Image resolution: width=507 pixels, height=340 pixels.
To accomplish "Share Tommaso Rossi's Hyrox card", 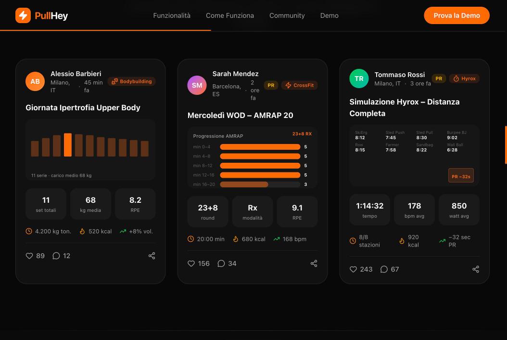I will 476,269.
